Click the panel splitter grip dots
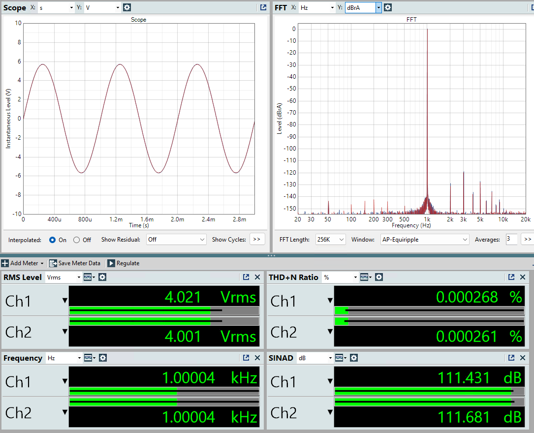The width and height of the screenshot is (534, 433). tap(271, 255)
